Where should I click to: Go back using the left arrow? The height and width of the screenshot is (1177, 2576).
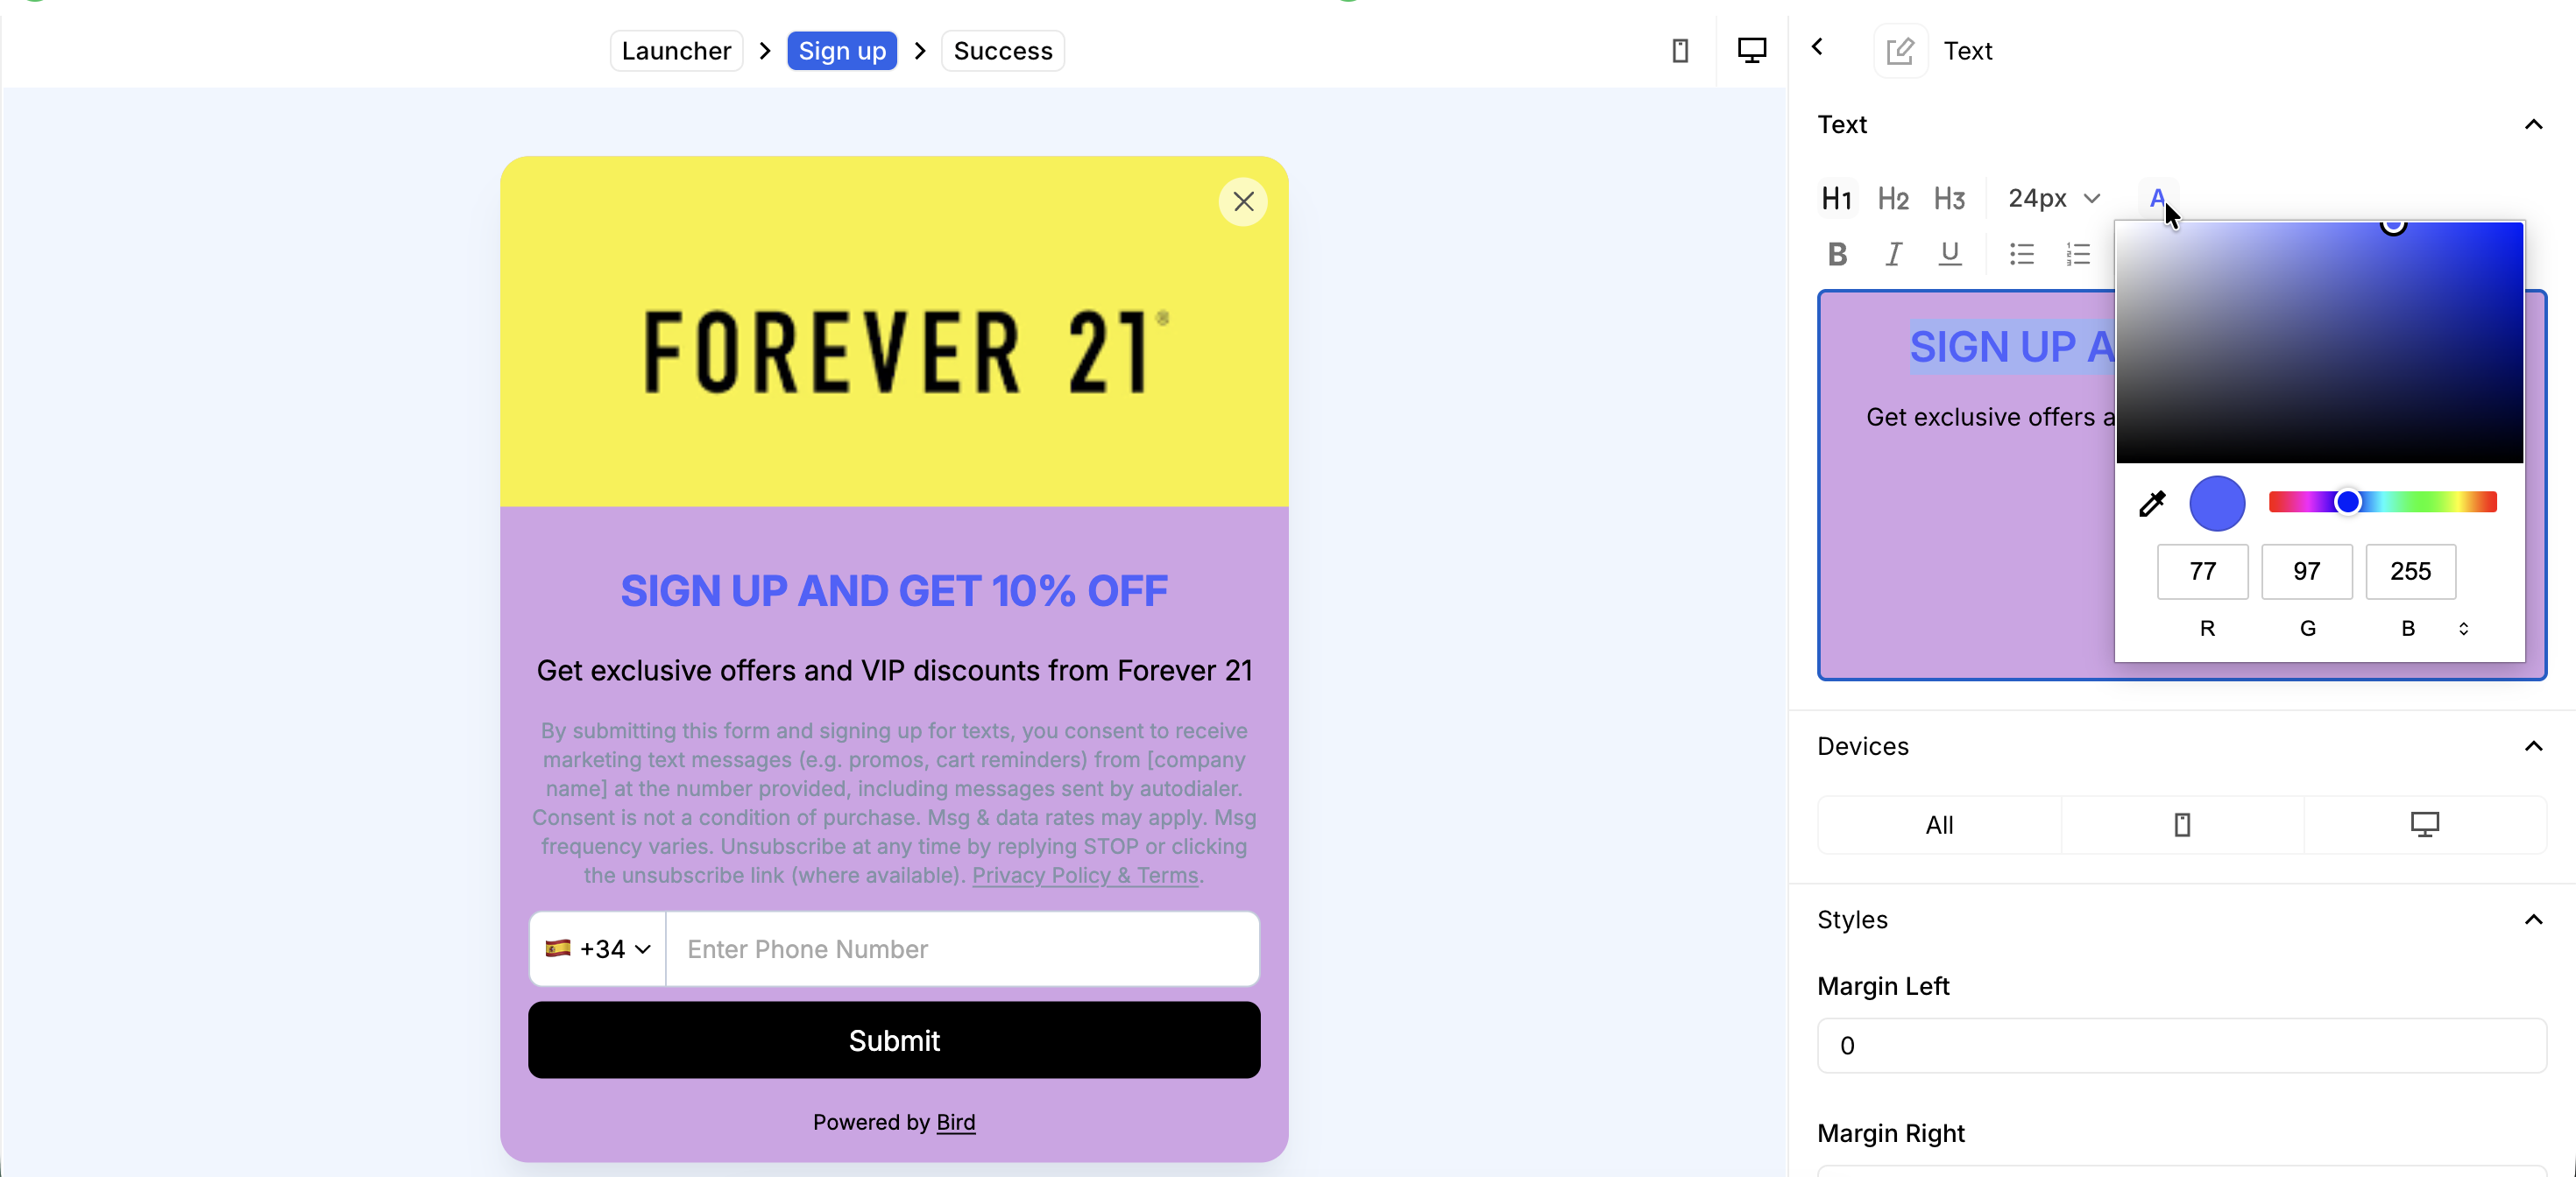[x=1818, y=47]
